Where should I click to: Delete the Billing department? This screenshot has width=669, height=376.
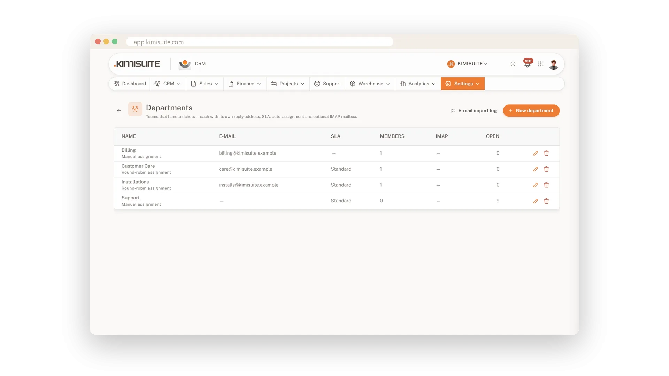point(546,153)
